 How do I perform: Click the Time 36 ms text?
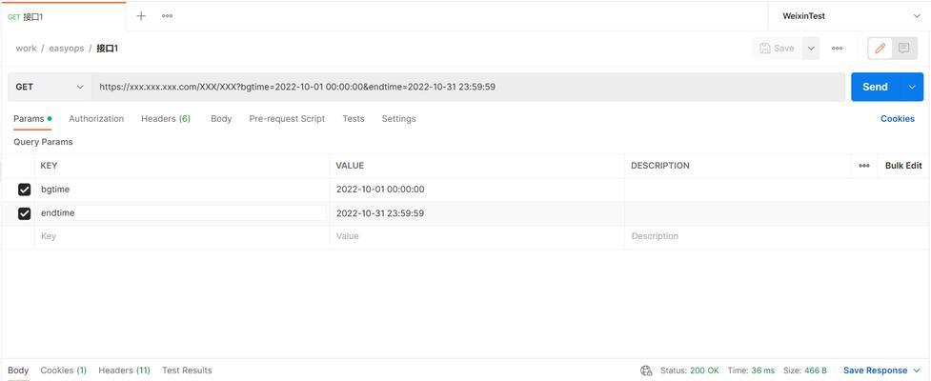[x=751, y=371]
